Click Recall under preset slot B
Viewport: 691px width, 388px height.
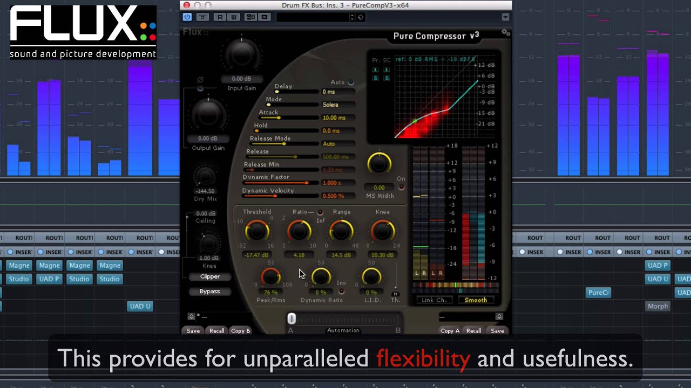coord(473,330)
